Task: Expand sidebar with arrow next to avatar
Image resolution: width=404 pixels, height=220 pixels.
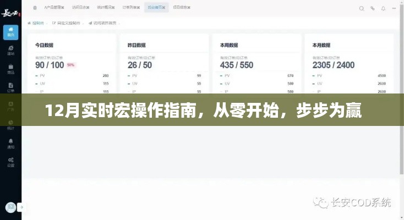Action: tap(22, 207)
